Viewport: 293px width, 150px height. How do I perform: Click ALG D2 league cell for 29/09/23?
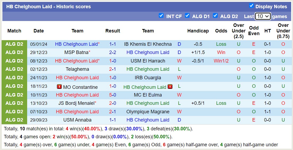pos(14,120)
